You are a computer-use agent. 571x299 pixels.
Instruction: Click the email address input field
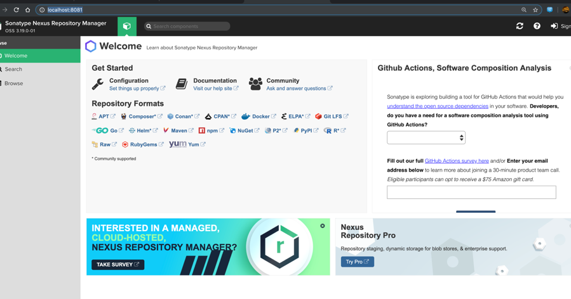(x=471, y=192)
